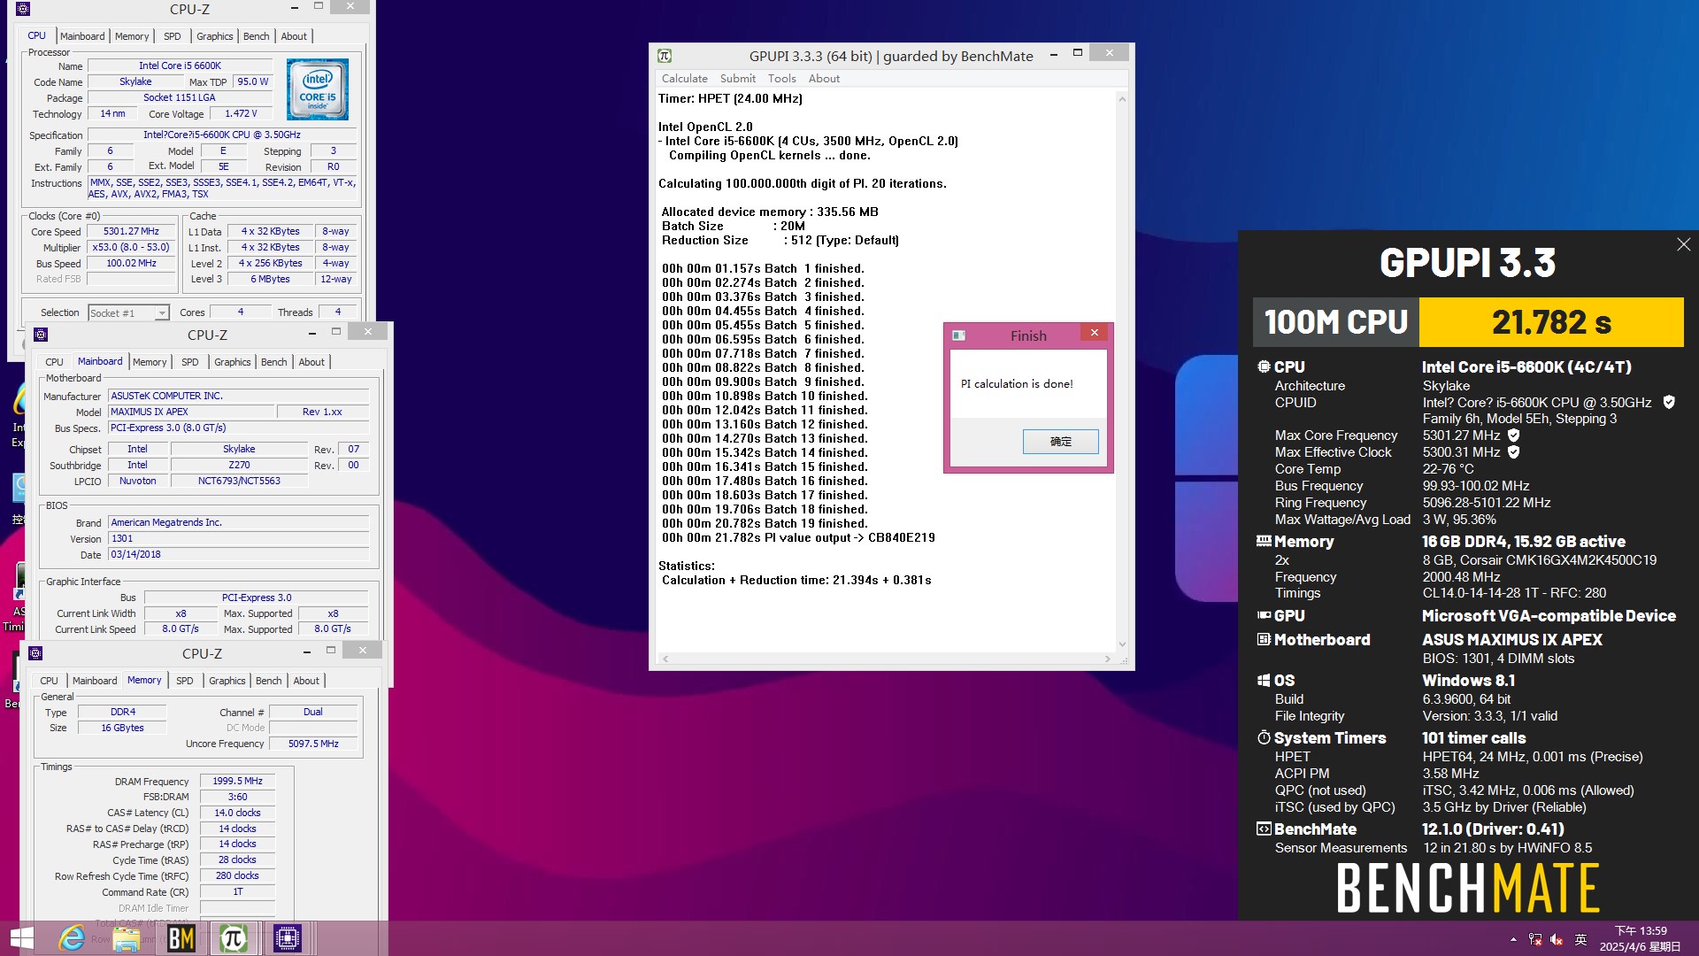1699x956 pixels.
Task: Launch Internet Explorer from taskbar
Action: (x=73, y=938)
